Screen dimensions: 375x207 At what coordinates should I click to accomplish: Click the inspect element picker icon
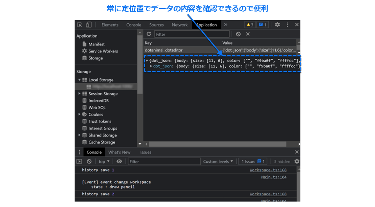[x=80, y=25]
